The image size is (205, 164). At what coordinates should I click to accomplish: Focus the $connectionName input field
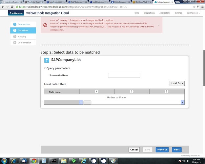click(x=124, y=75)
